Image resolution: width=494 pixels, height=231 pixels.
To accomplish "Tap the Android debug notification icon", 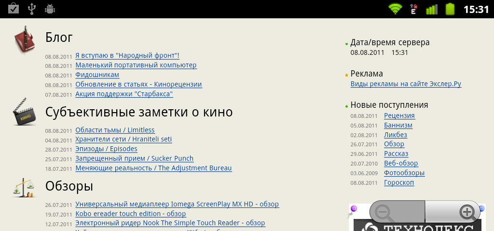I will pos(49,9).
